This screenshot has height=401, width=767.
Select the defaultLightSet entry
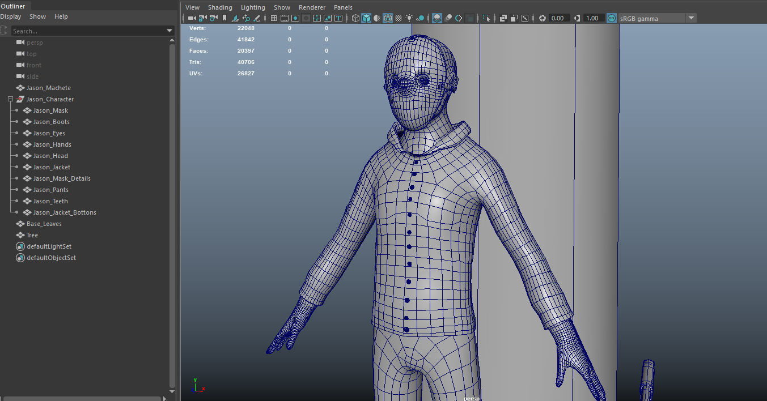point(49,246)
